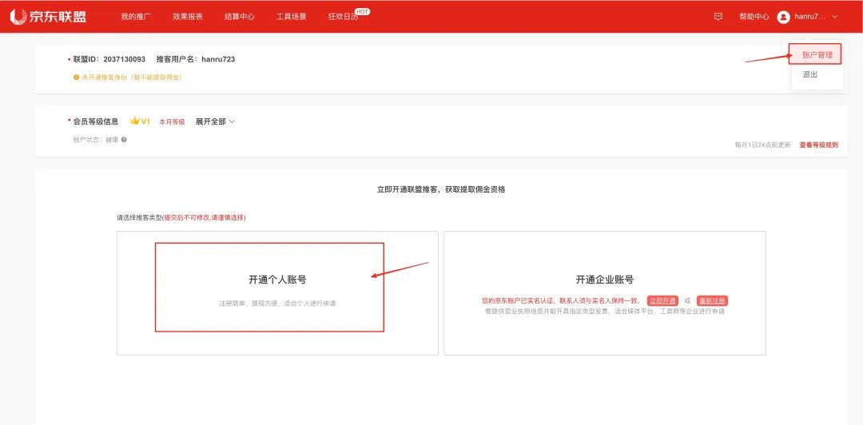Click the user avatar icon
This screenshot has height=425, width=863.
[783, 17]
